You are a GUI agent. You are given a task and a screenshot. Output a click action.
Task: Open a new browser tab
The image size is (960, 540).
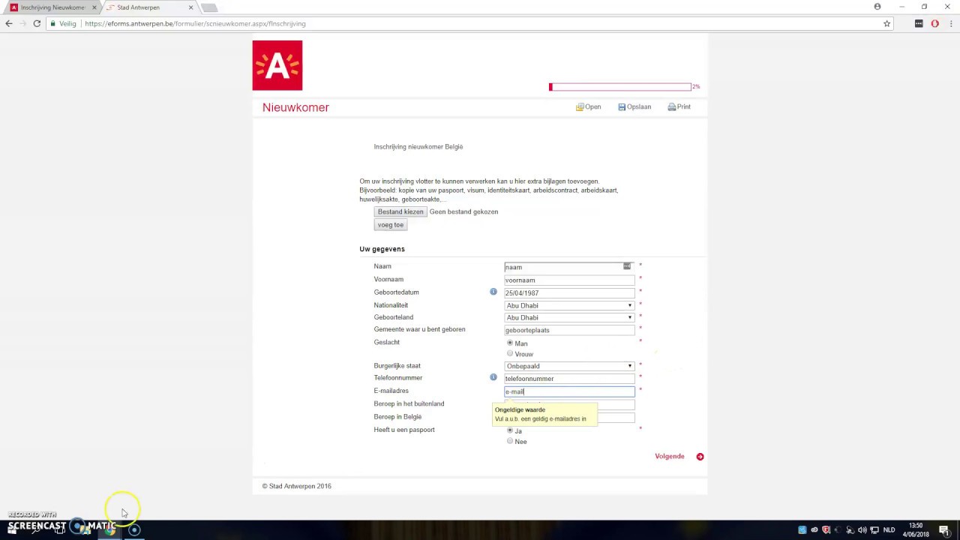tap(209, 7)
